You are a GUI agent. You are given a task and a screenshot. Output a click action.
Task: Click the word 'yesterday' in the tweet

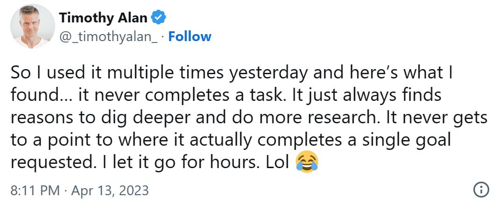(268, 74)
